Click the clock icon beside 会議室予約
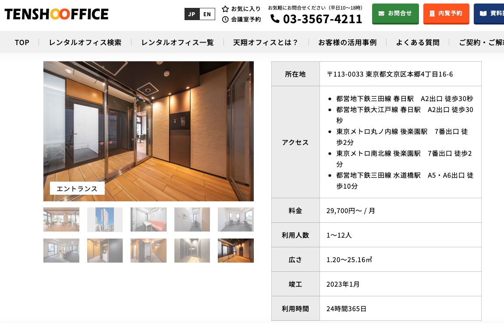This screenshot has width=504, height=323. point(225,19)
